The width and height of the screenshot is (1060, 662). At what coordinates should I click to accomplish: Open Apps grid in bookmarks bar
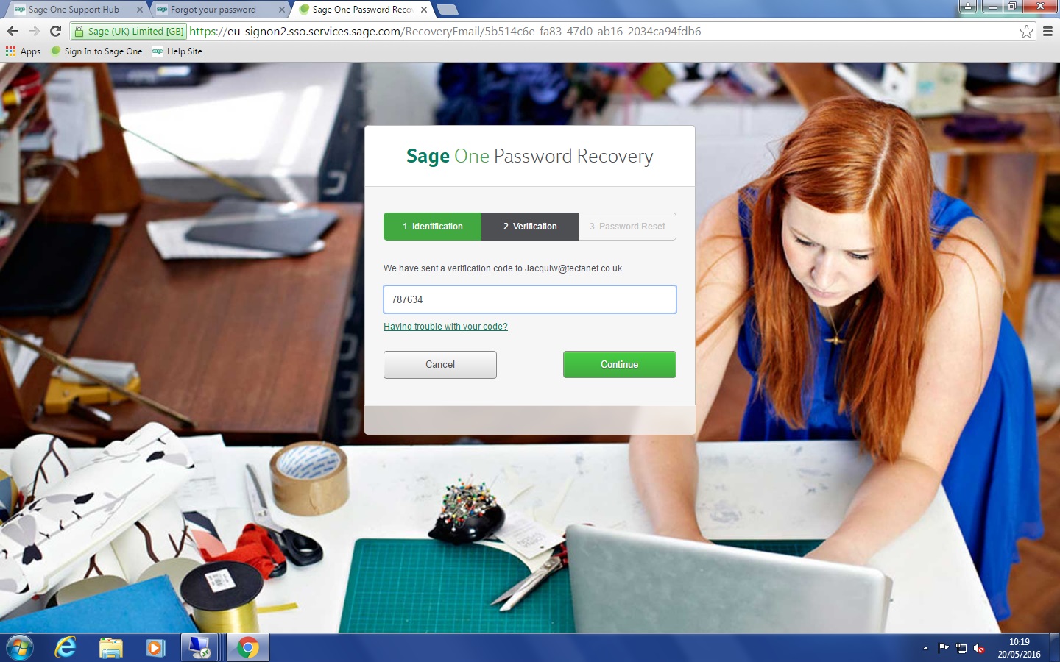[23, 51]
